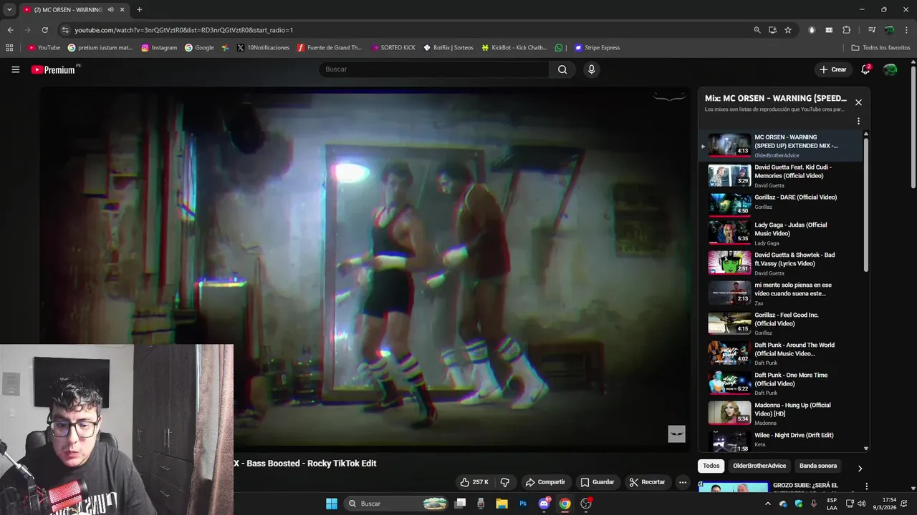Screen dimensions: 917x515
Task: Open Chrome tab search dropdown
Action: (9, 10)
